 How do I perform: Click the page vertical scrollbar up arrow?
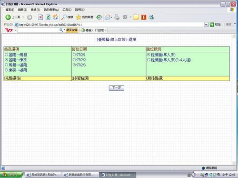point(234,37)
